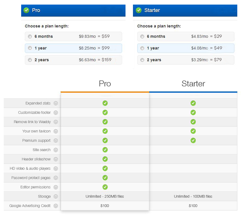
Task: Select the Starter 1 year radio button
Action: tap(142, 48)
